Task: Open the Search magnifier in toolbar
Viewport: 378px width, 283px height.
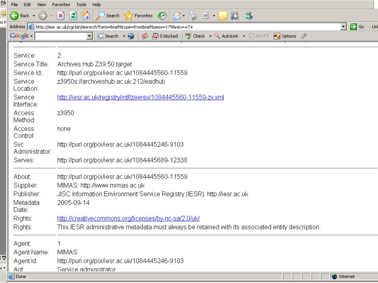Action: click(x=107, y=16)
